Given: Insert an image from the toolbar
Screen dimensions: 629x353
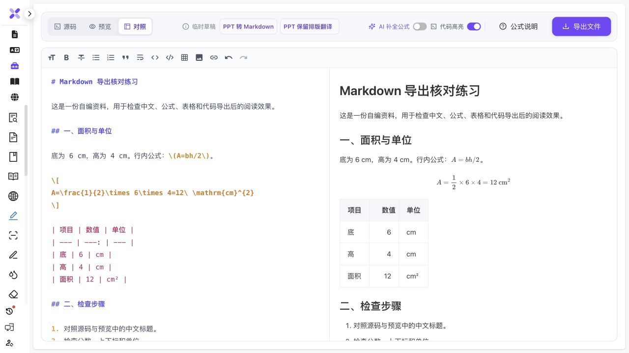Looking at the screenshot, I should coord(199,57).
